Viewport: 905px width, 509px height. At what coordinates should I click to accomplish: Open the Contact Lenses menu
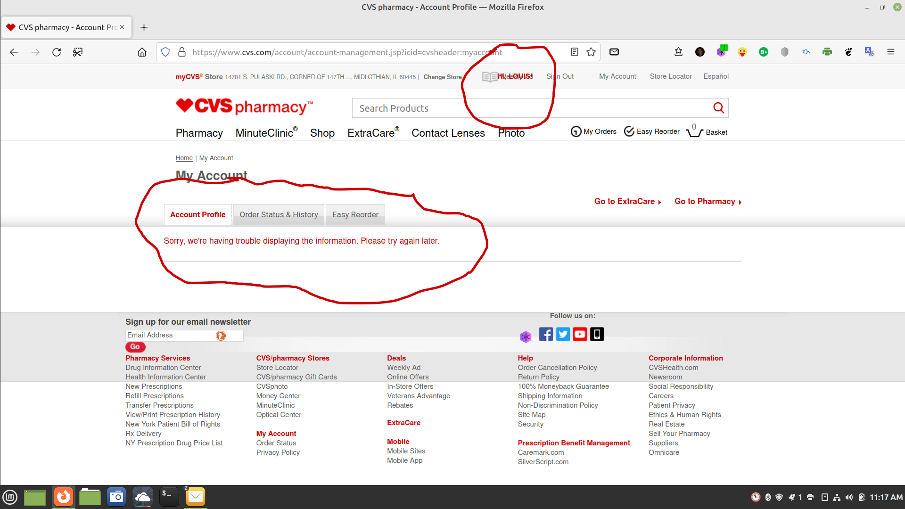(448, 133)
